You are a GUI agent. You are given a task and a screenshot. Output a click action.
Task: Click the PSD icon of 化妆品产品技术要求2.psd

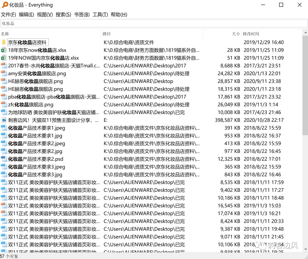pyautogui.click(x=4, y=159)
